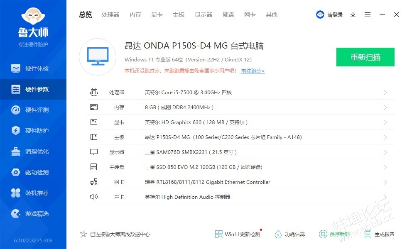407x249 pixels.
Task: Click the network card icon
Action: coord(94,182)
